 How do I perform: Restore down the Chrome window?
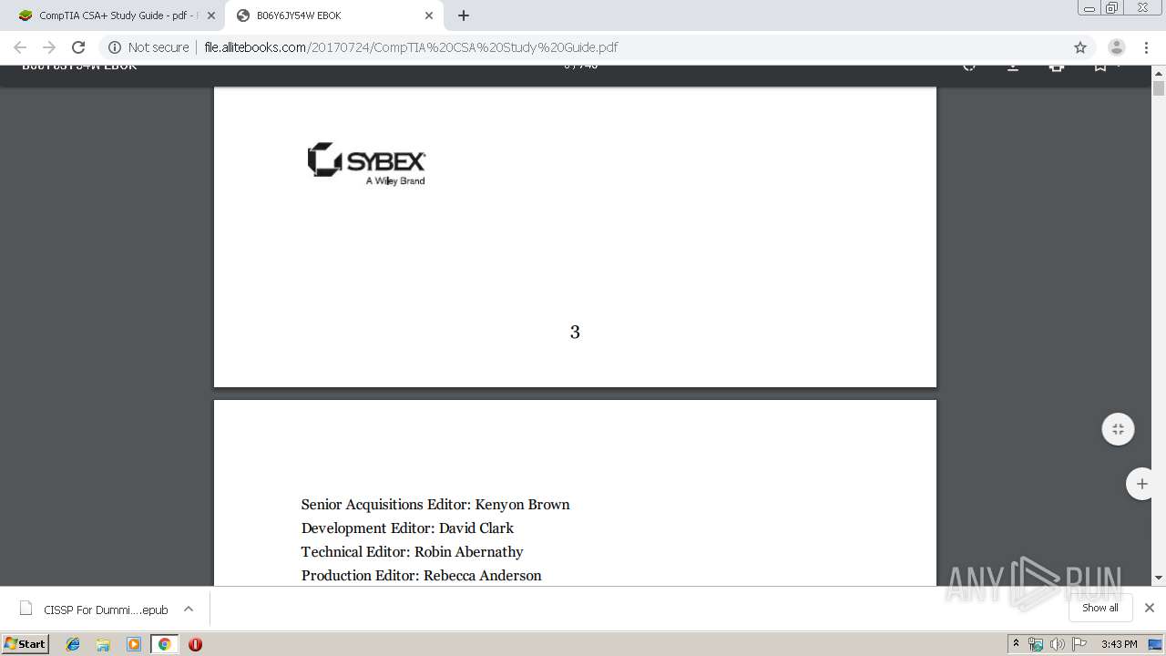pos(1112,7)
